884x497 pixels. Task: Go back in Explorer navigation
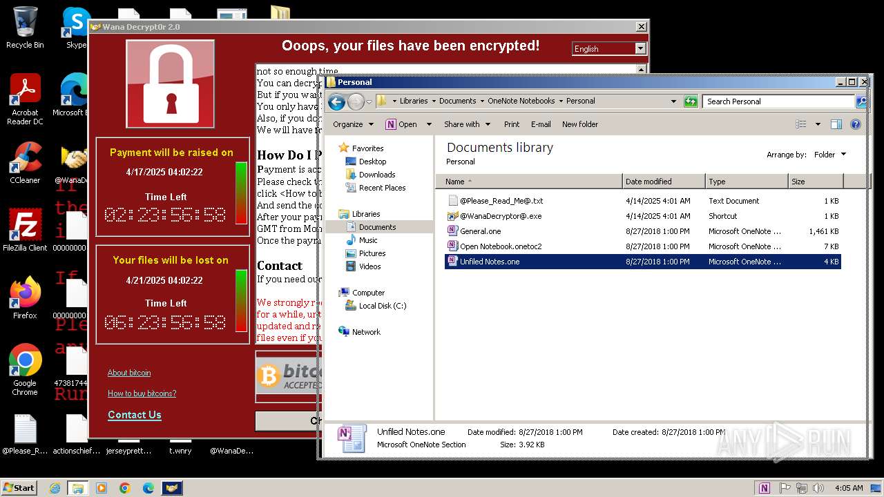point(336,102)
